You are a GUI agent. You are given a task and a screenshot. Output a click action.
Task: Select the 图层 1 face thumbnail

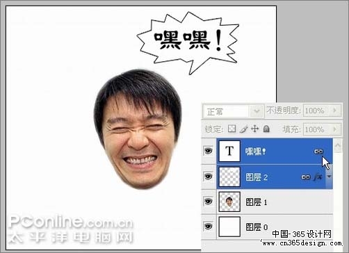[x=229, y=202]
